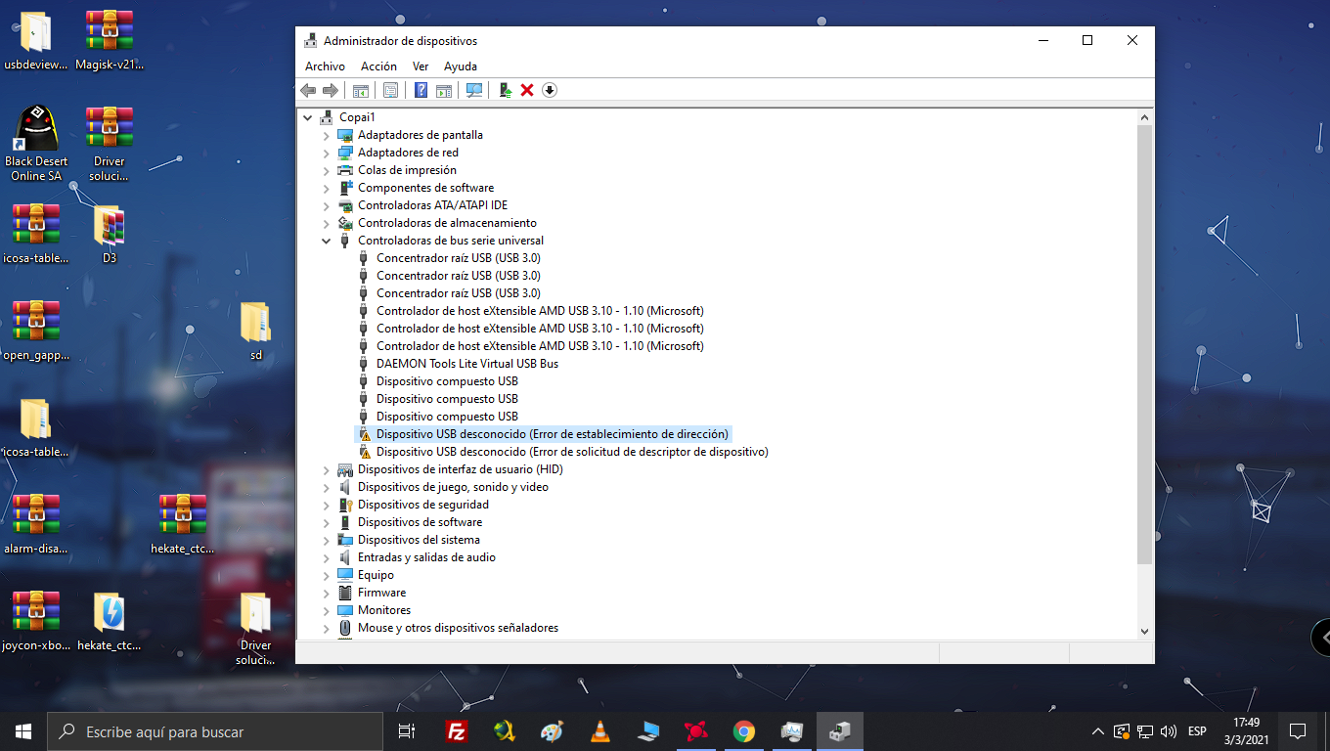Screen dimensions: 1330x751
Task: Expand Adaptadores de red
Action: (x=327, y=153)
